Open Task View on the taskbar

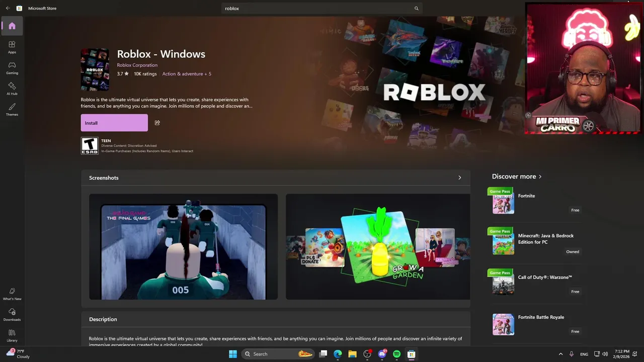pos(324,354)
